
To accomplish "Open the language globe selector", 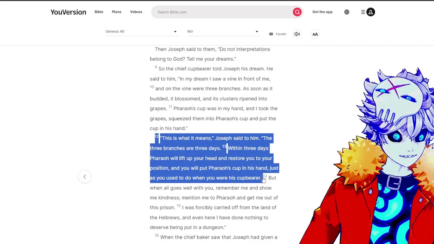I will (x=347, y=12).
